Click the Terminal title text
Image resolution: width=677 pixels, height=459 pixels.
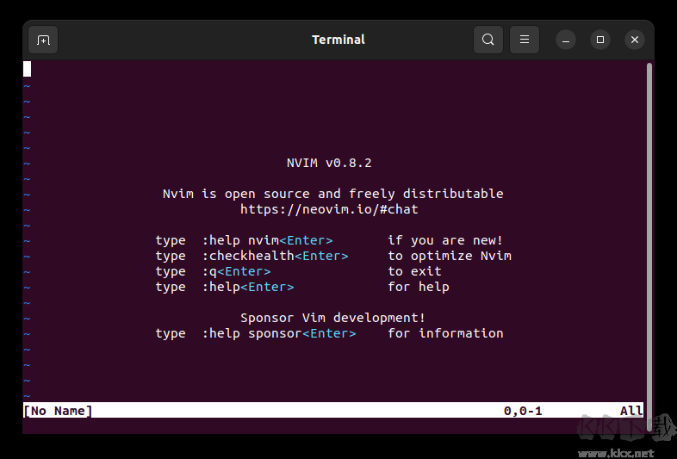tap(338, 40)
